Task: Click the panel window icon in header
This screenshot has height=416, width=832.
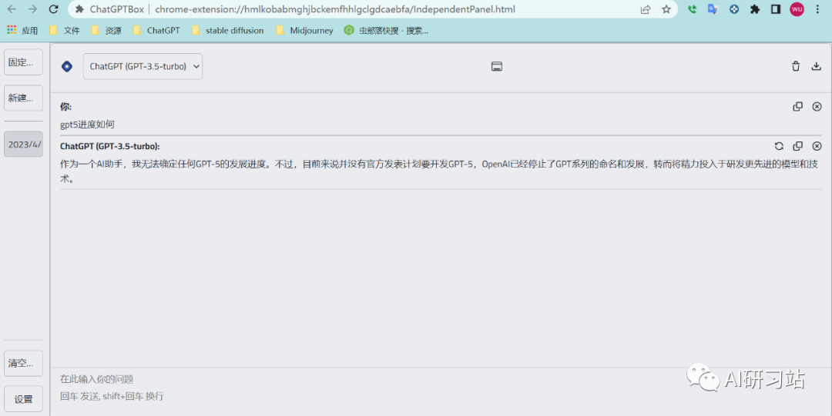Action: coord(497,66)
